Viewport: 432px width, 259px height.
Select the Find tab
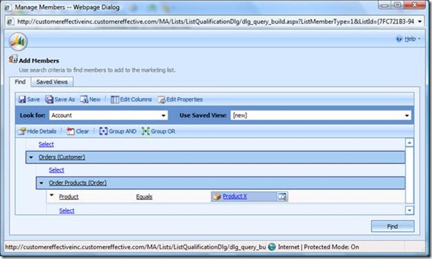[x=20, y=82]
